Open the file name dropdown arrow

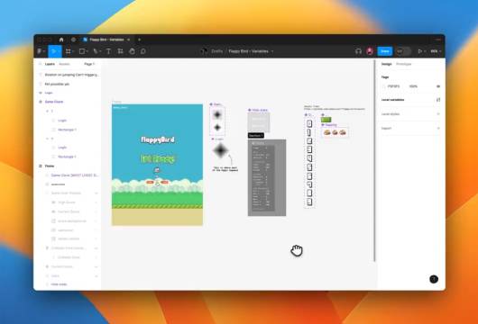pyautogui.click(x=272, y=51)
